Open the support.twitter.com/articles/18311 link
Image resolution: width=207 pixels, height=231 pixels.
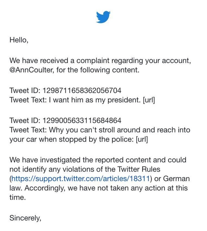click(80, 179)
